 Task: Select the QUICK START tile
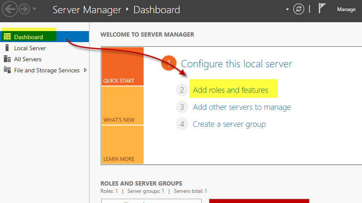123,66
